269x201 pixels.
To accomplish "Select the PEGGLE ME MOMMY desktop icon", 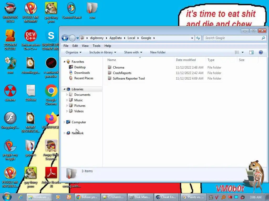I will 30,13.
